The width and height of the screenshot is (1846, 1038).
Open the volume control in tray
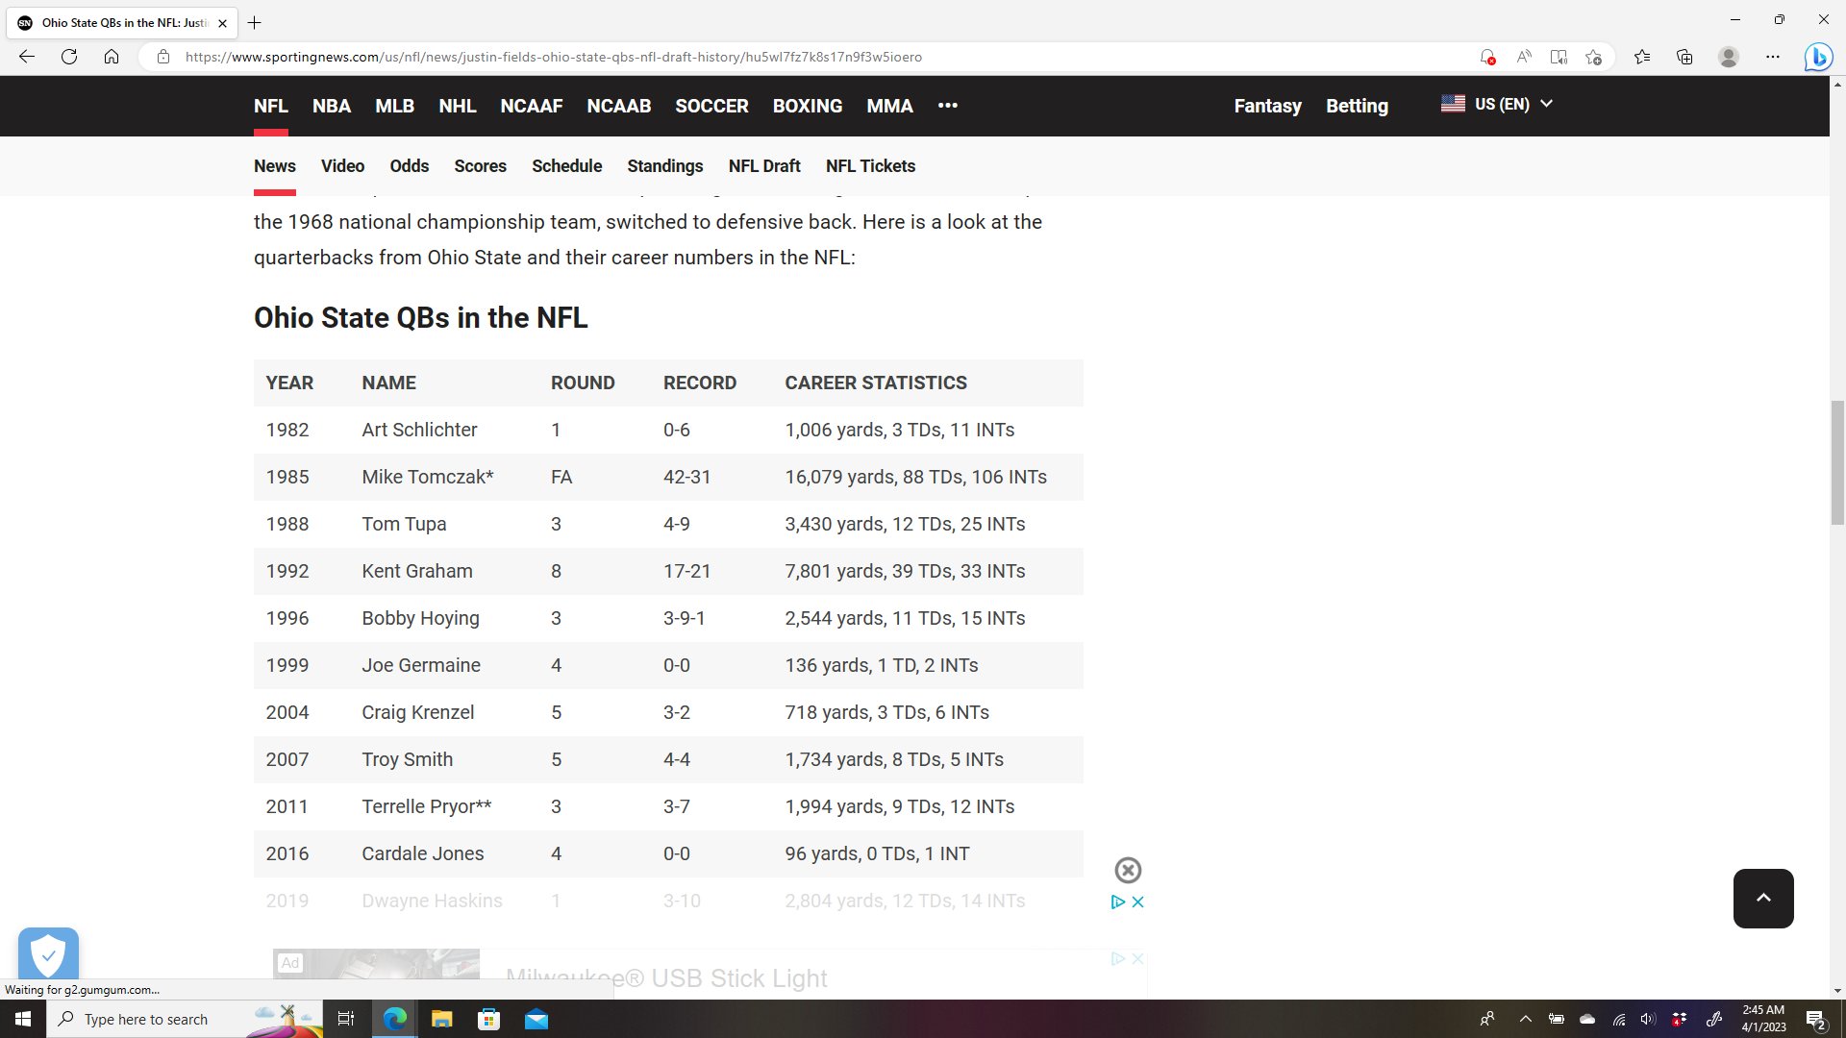(x=1648, y=1019)
